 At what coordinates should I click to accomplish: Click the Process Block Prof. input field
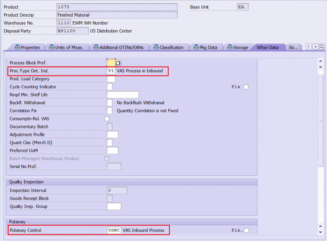(111, 63)
